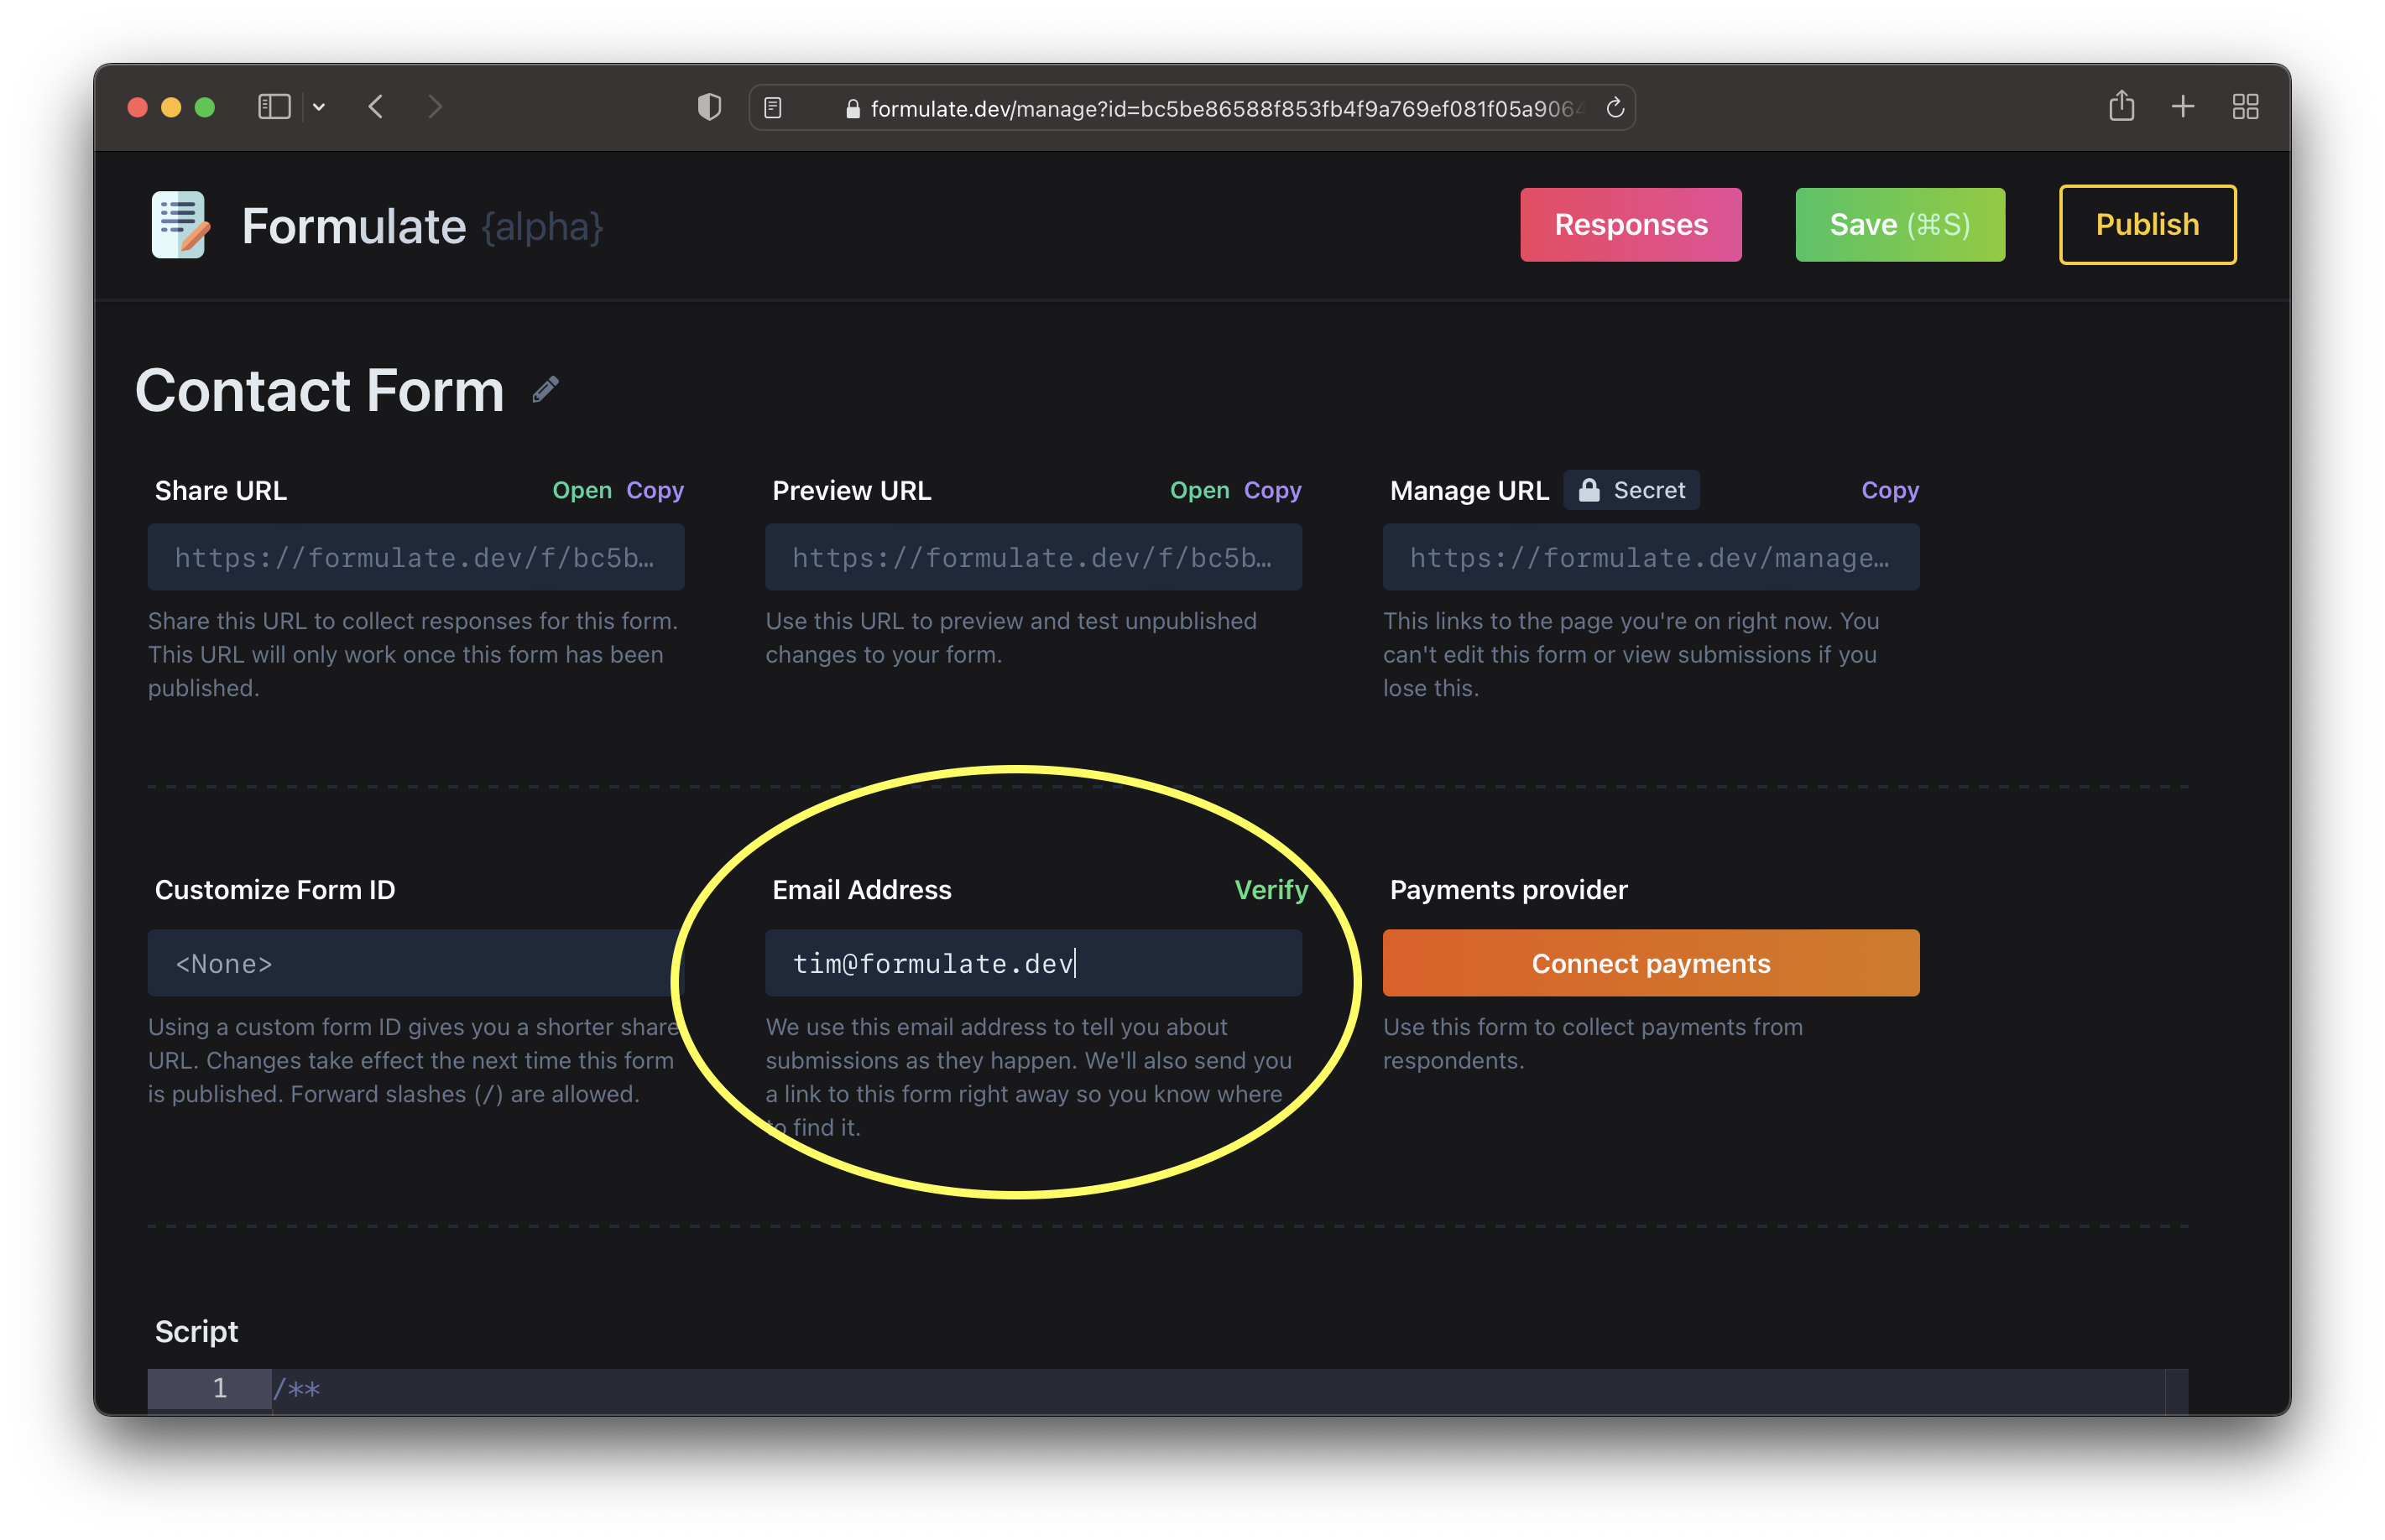Open the Responses page
The height and width of the screenshot is (1540, 2385).
(x=1630, y=225)
